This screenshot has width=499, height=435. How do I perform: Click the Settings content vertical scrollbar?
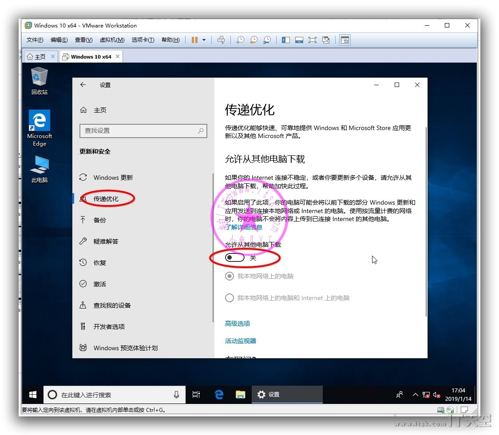(426, 222)
